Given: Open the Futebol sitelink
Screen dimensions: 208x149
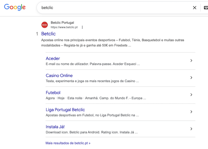Looking at the screenshot, I should point(53,92).
